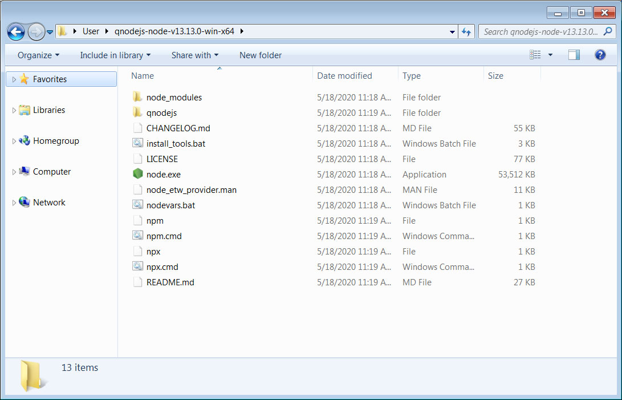Click the Network icon in sidebar
Image resolution: width=622 pixels, height=400 pixels.
(x=24, y=202)
